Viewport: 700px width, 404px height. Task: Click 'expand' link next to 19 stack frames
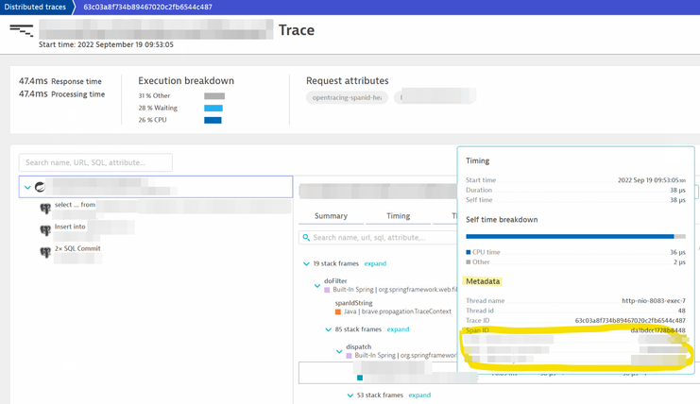(x=375, y=264)
